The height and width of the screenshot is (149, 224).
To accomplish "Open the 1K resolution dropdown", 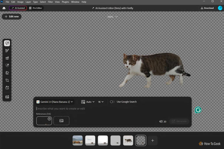I will (x=101, y=102).
